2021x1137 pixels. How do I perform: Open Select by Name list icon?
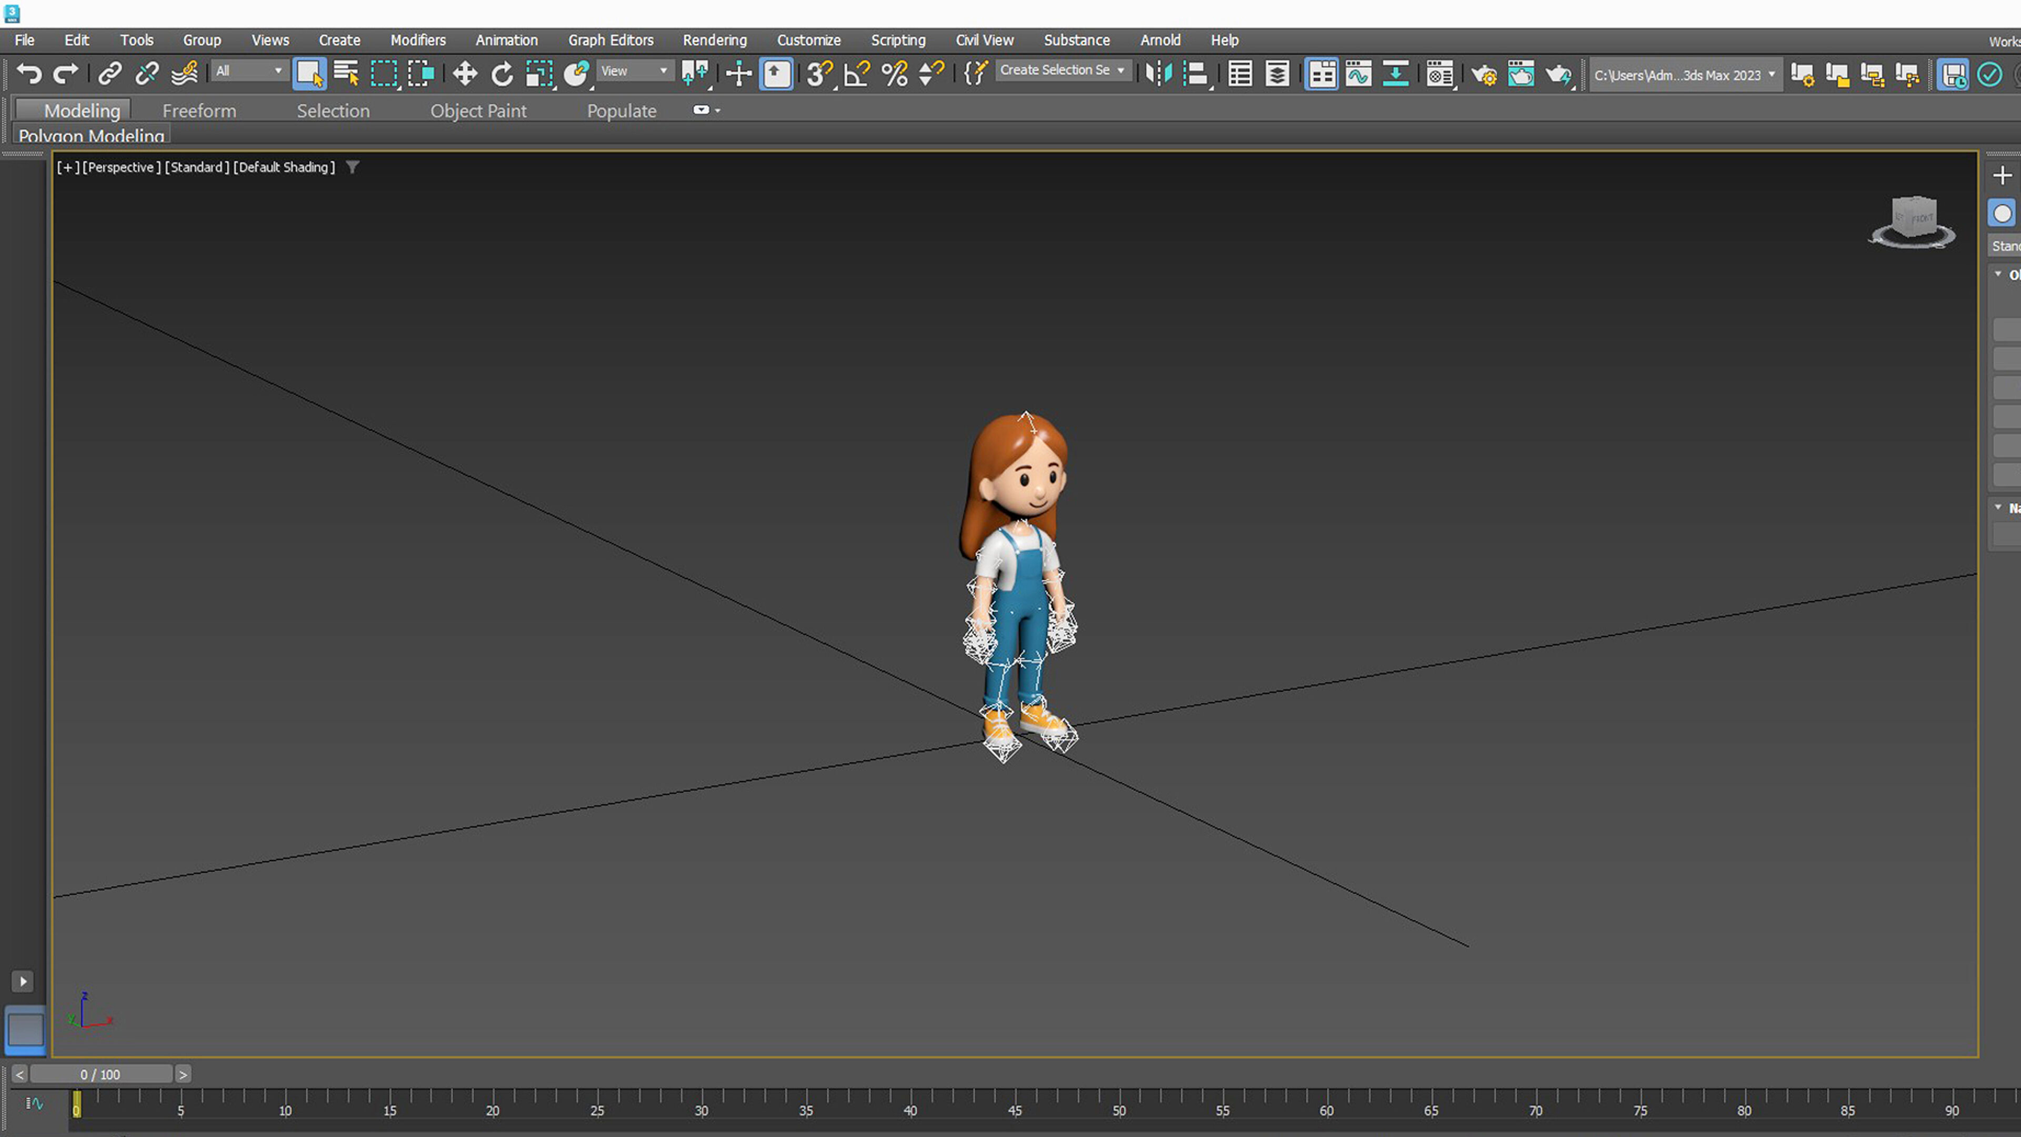pos(346,74)
